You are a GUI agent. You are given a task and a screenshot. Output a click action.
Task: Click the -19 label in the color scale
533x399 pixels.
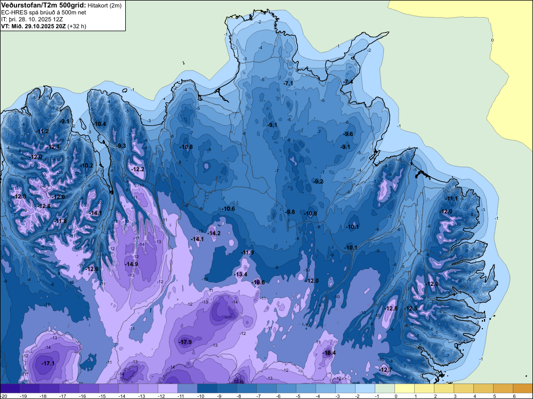pos(23,396)
